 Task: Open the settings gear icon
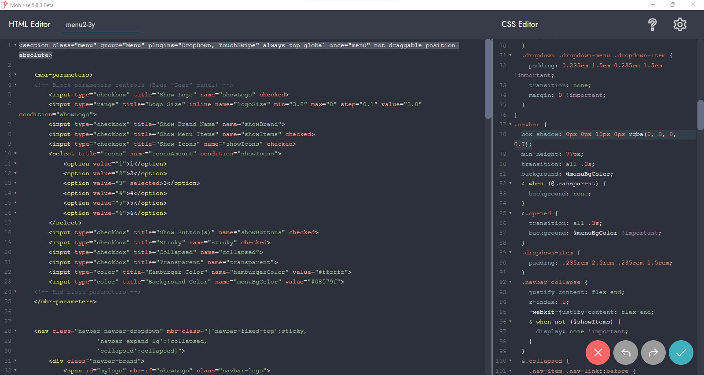pyautogui.click(x=680, y=25)
